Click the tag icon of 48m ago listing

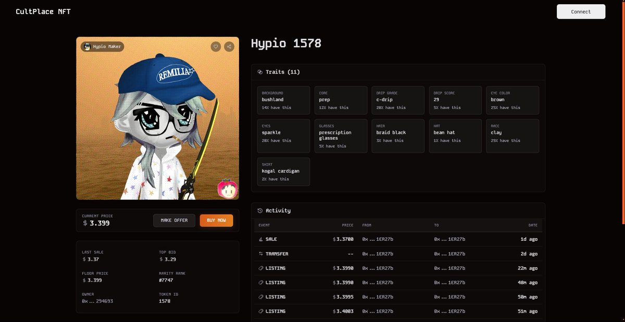pyautogui.click(x=261, y=282)
